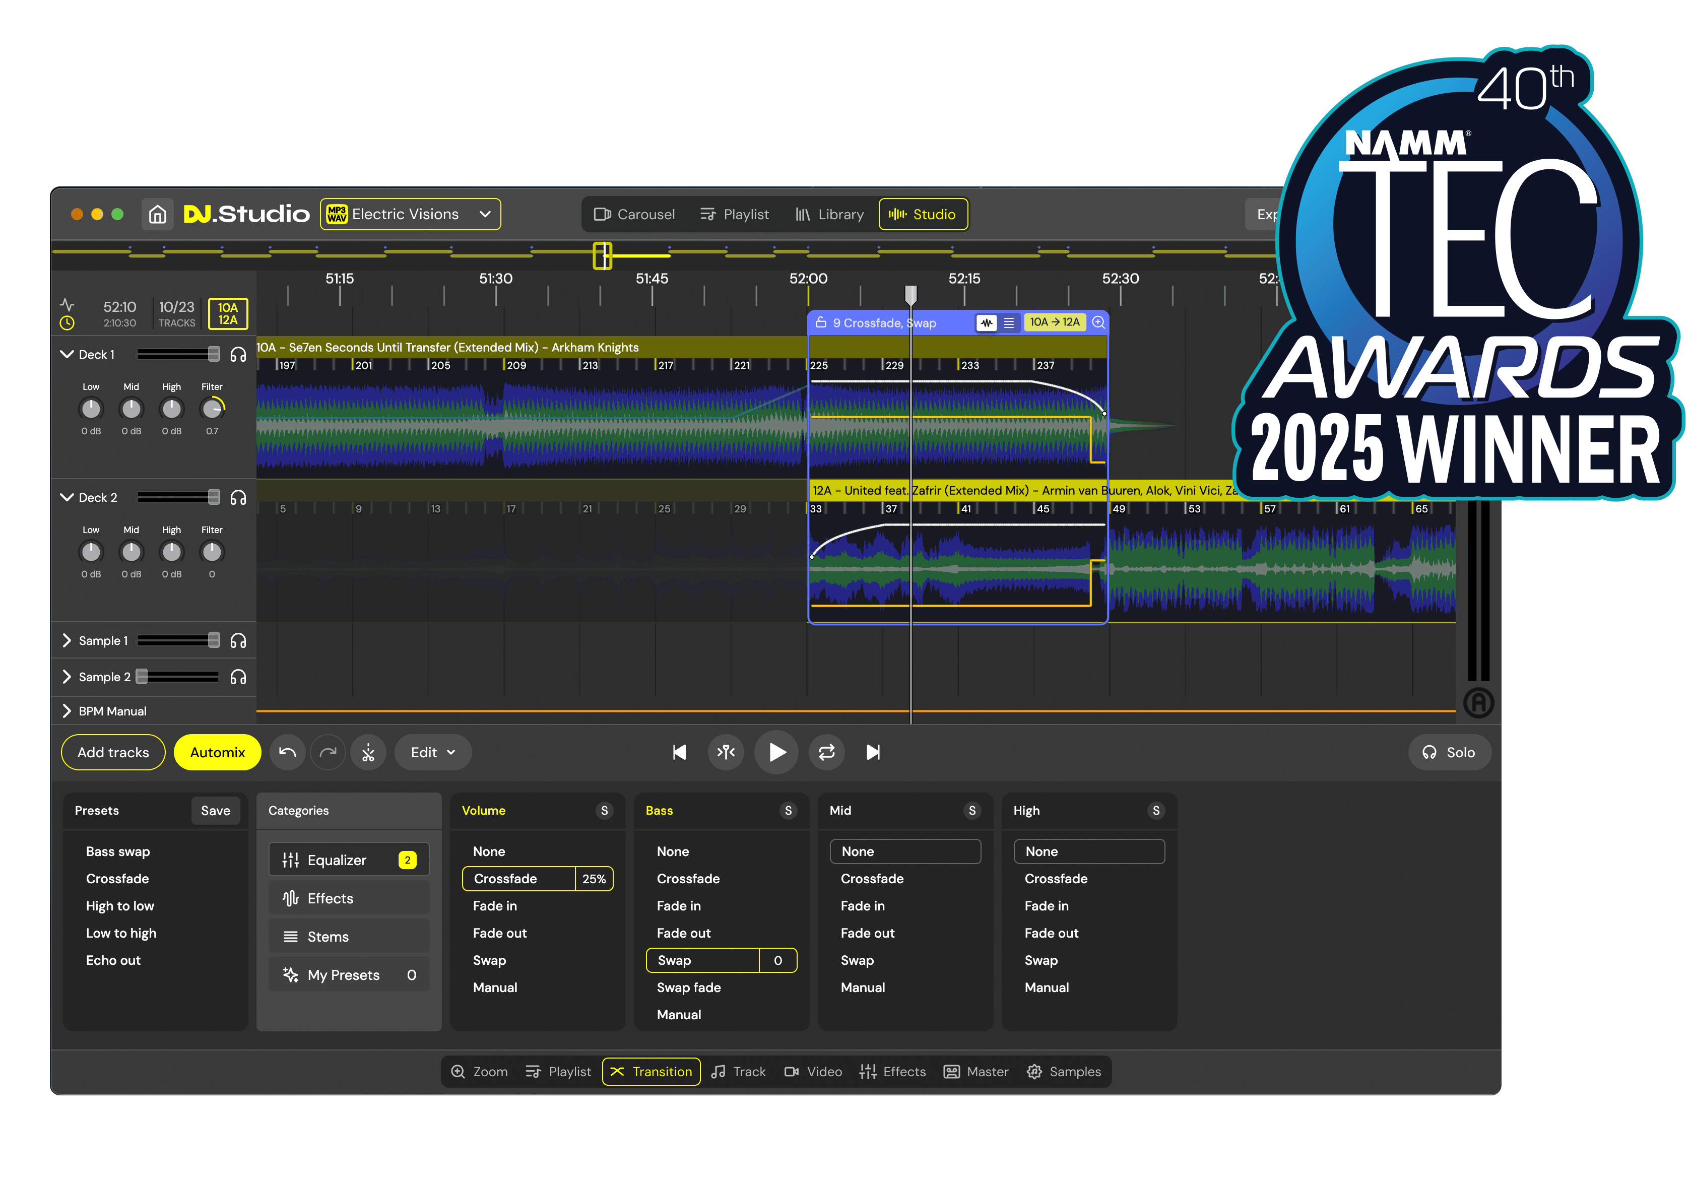Start playback with the Play button

click(x=776, y=753)
